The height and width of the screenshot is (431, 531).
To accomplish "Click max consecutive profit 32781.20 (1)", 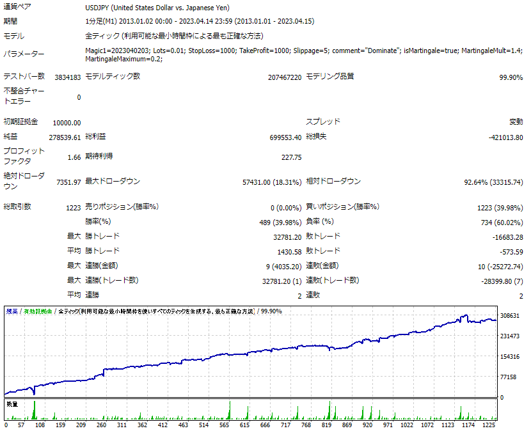I will click(x=281, y=281).
